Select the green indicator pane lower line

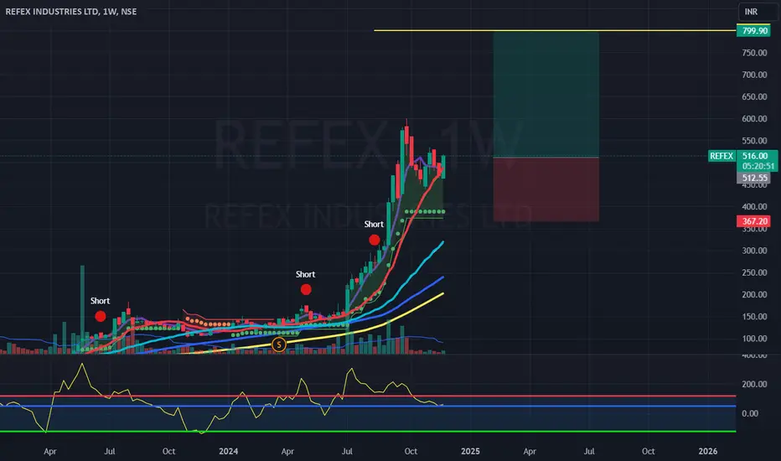tap(368, 431)
